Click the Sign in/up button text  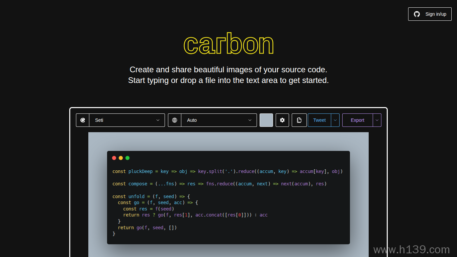pos(436,14)
